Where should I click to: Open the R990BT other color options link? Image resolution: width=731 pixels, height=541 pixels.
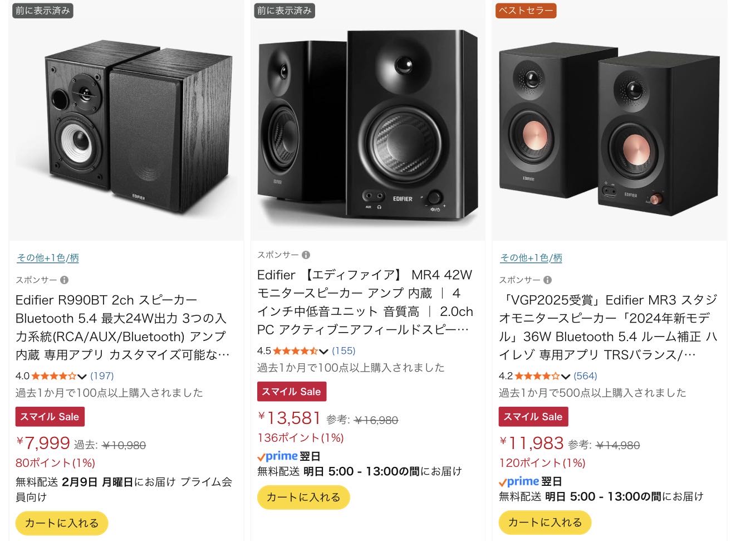(x=48, y=258)
